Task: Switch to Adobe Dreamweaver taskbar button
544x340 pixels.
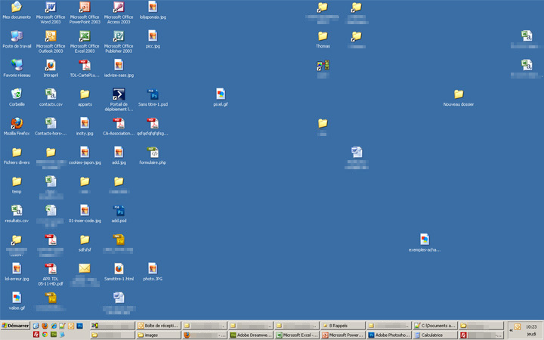Action: pos(251,335)
